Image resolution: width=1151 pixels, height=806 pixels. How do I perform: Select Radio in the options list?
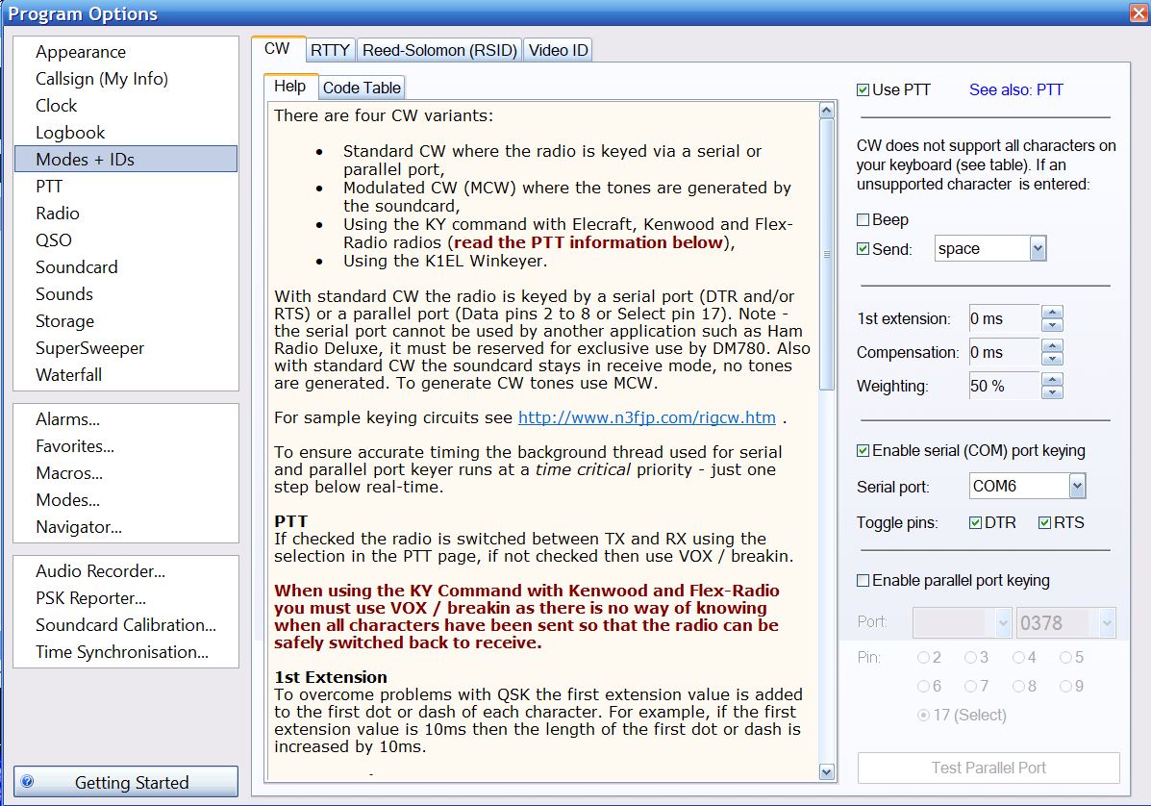[126, 214]
